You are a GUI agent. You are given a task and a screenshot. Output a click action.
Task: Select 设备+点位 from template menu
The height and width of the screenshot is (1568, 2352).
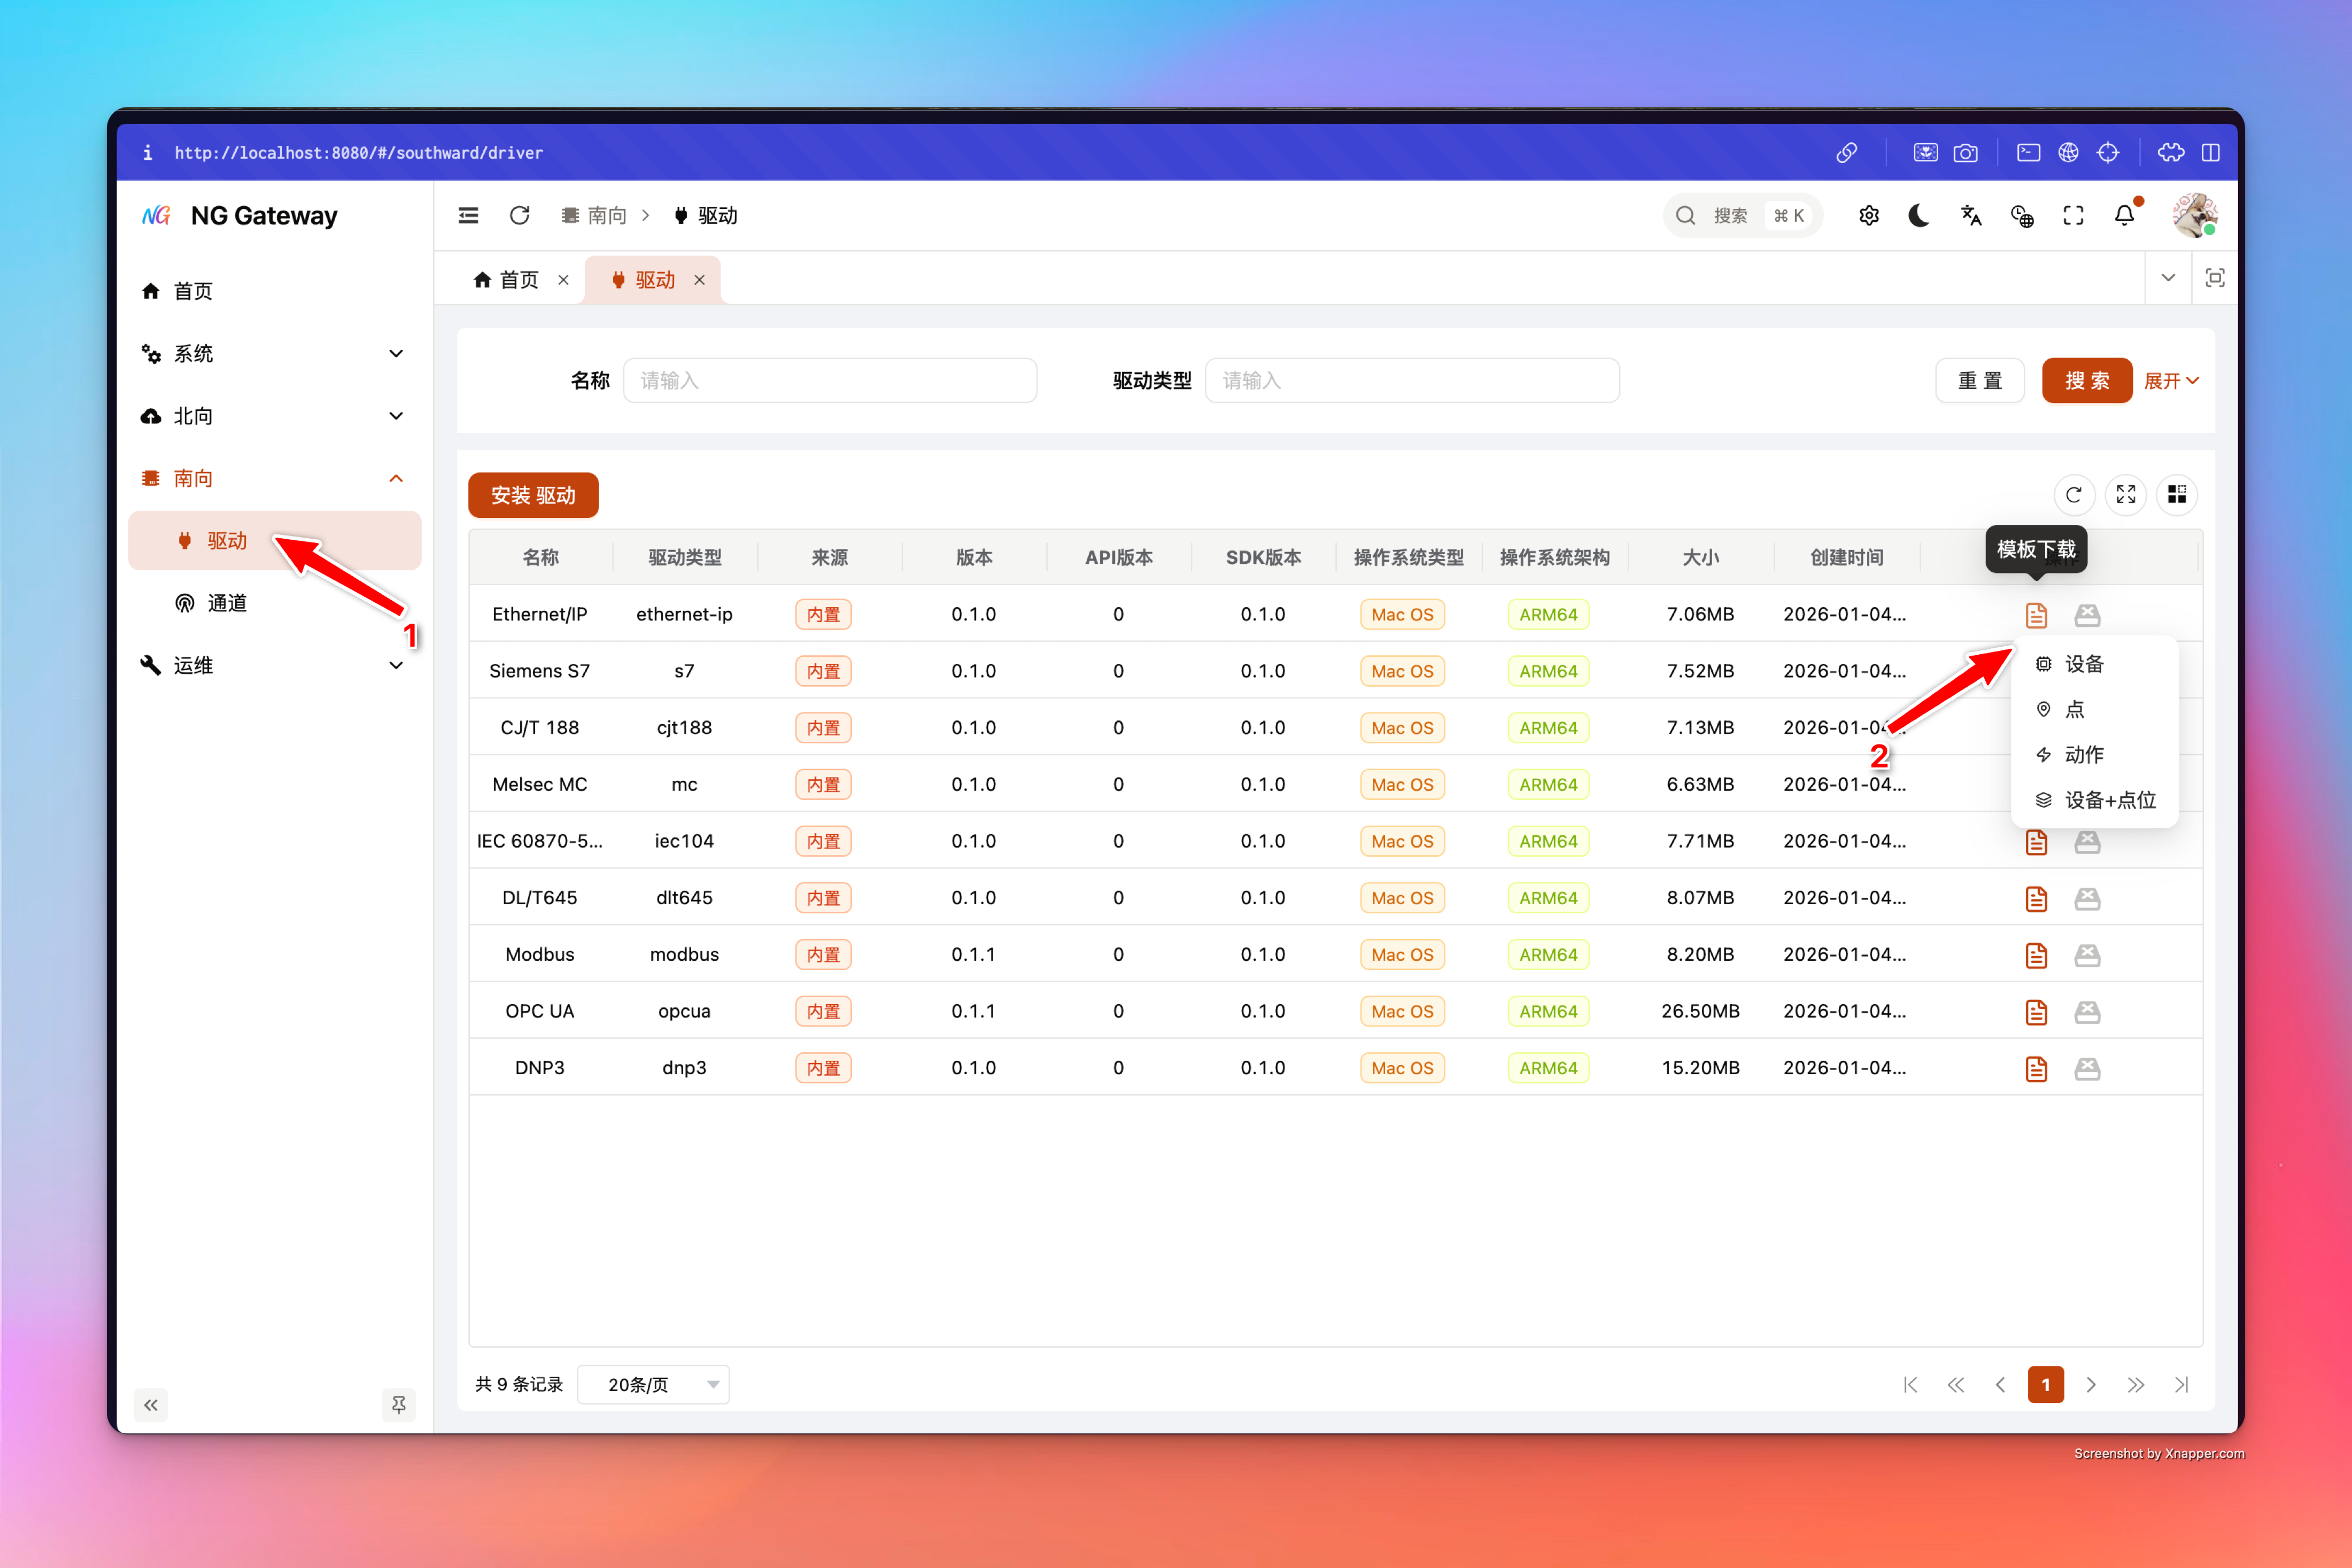pyautogui.click(x=2108, y=799)
